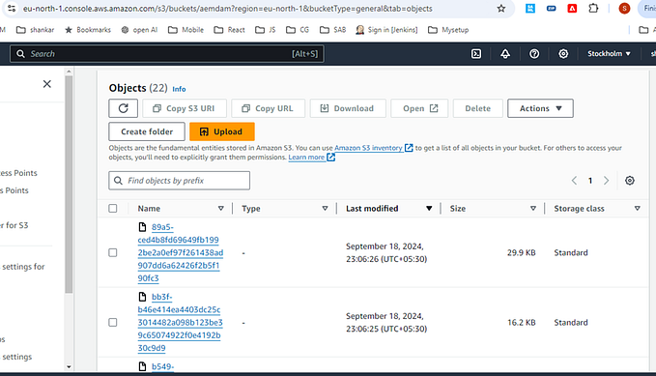656x376 pixels.
Task: Focus the AWS console Search box
Action: tap(167, 53)
